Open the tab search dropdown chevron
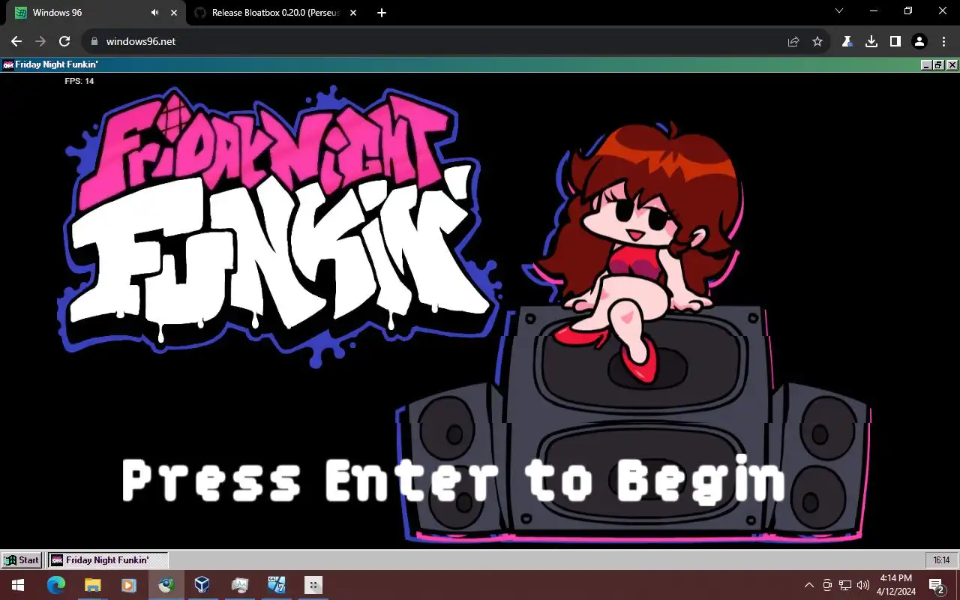The width and height of the screenshot is (960, 600). [839, 11]
